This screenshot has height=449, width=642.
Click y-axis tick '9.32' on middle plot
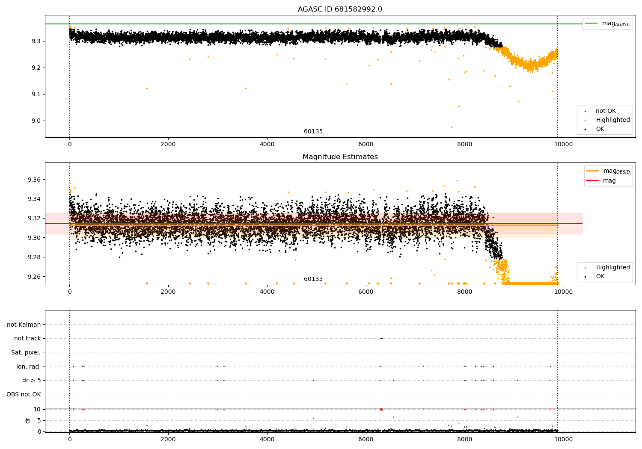(34, 219)
